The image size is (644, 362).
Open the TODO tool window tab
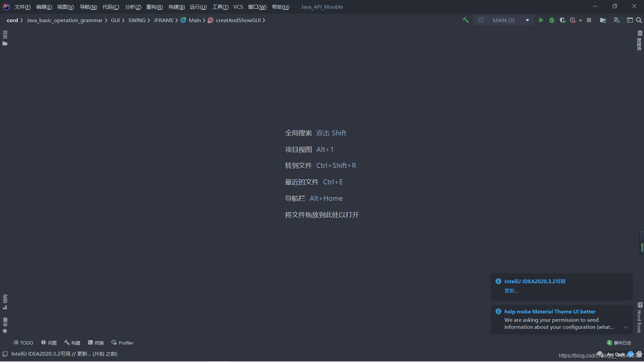point(23,343)
